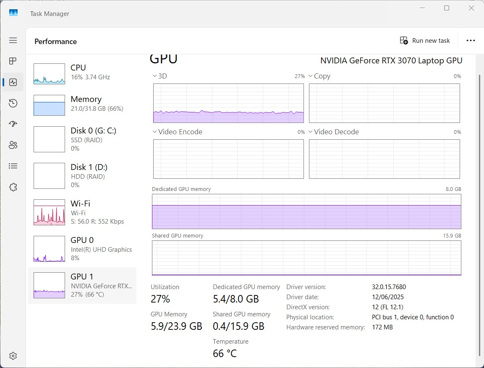Image resolution: width=484 pixels, height=368 pixels.
Task: Open the App history page icon
Action: 13,103
